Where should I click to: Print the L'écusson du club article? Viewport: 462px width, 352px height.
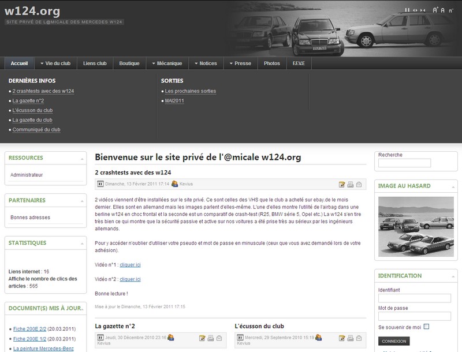[351, 338]
